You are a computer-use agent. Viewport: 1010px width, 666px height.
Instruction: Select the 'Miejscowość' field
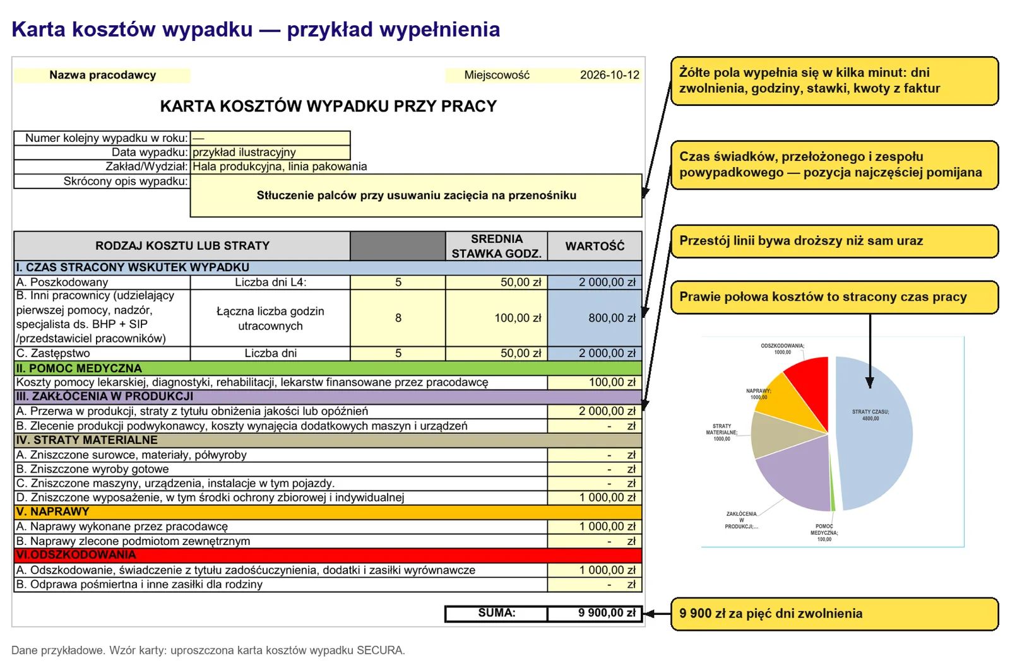point(497,75)
